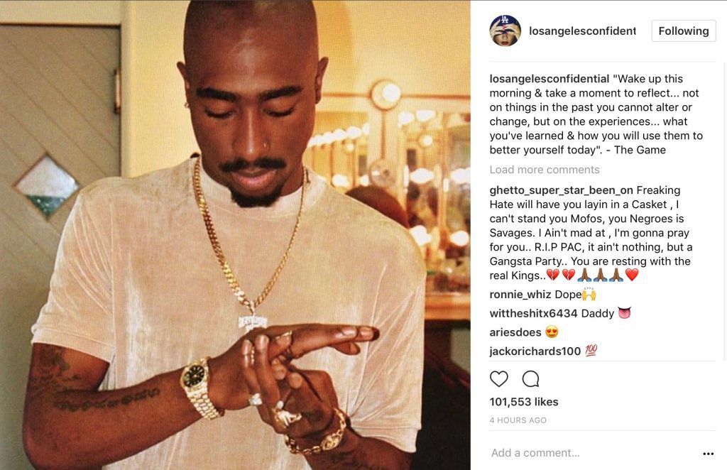Image resolution: width=727 pixels, height=470 pixels.
Task: Expand Load more comments
Action: [x=545, y=170]
